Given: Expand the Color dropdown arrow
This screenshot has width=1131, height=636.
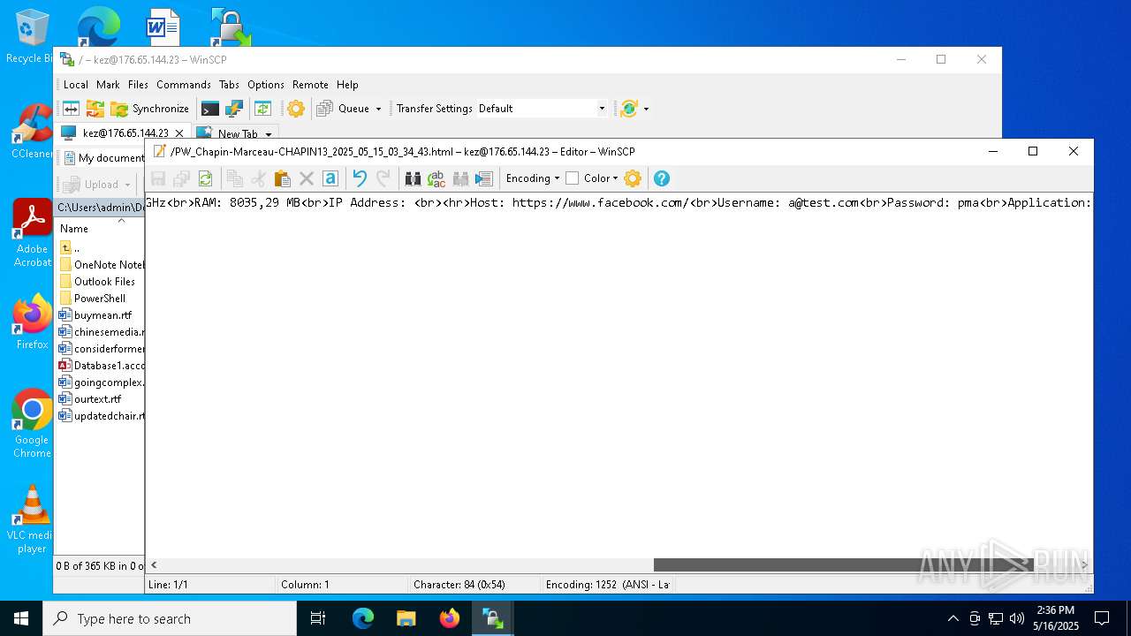Looking at the screenshot, I should (x=615, y=178).
